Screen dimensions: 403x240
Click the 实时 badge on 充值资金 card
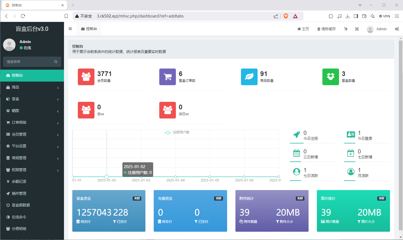[x=219, y=199]
